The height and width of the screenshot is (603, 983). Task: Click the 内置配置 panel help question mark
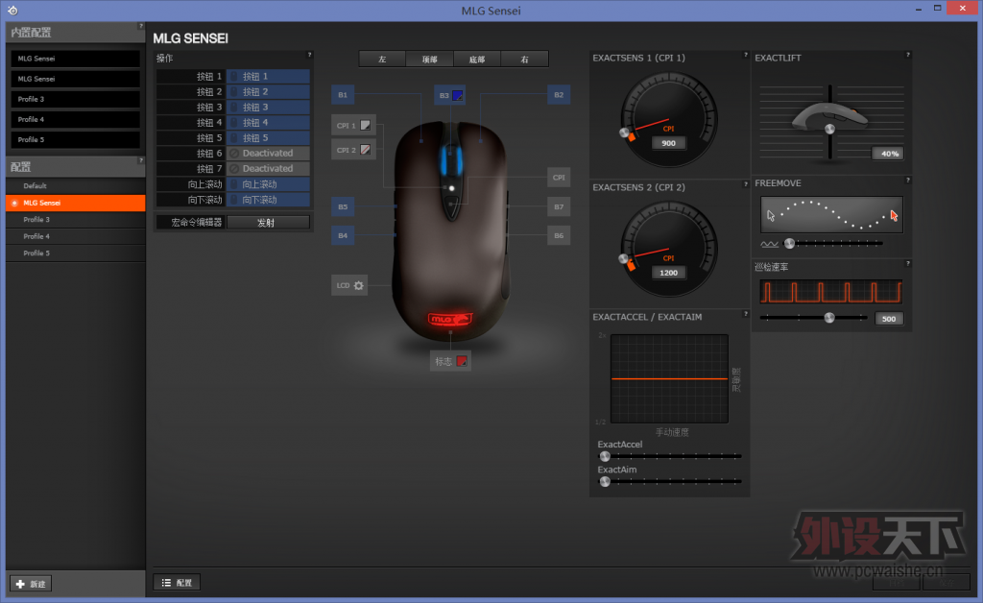click(x=140, y=26)
